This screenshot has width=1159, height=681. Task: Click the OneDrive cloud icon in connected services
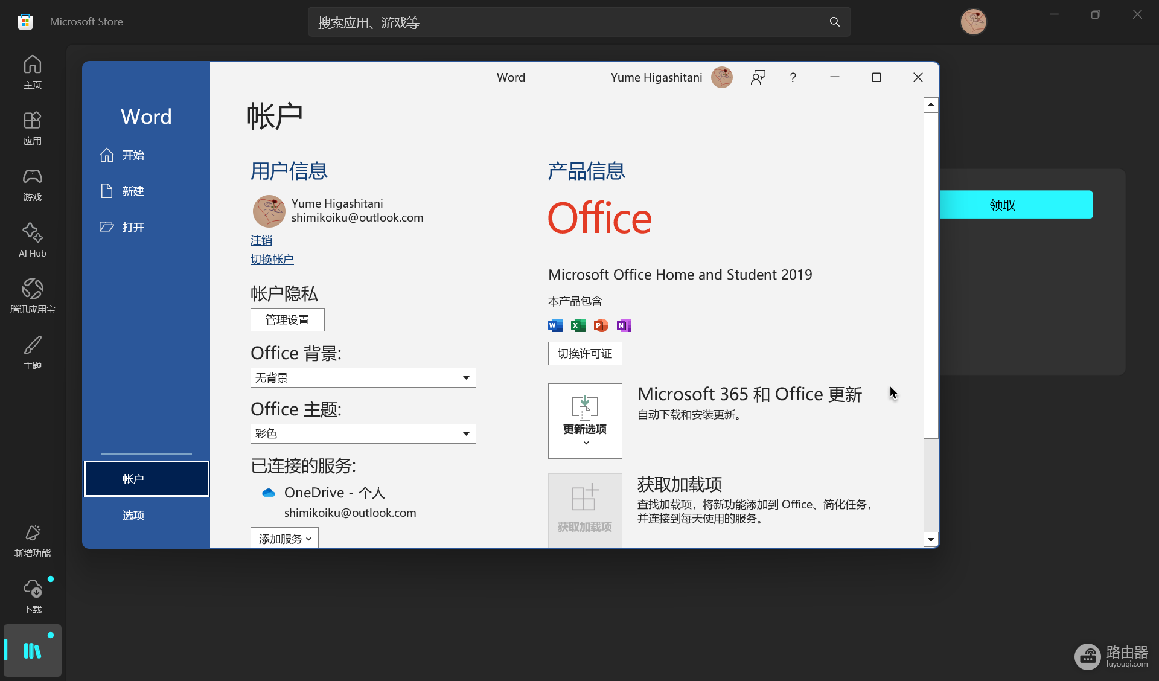[x=269, y=493]
